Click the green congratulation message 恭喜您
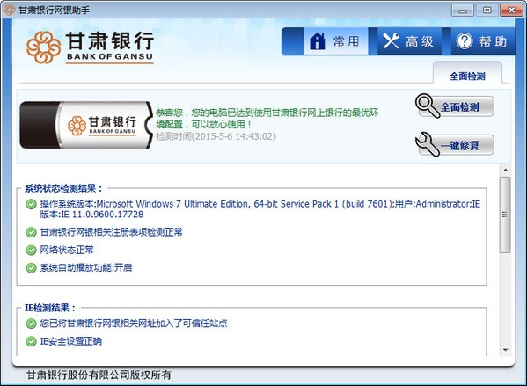The height and width of the screenshot is (386, 527). 267,118
